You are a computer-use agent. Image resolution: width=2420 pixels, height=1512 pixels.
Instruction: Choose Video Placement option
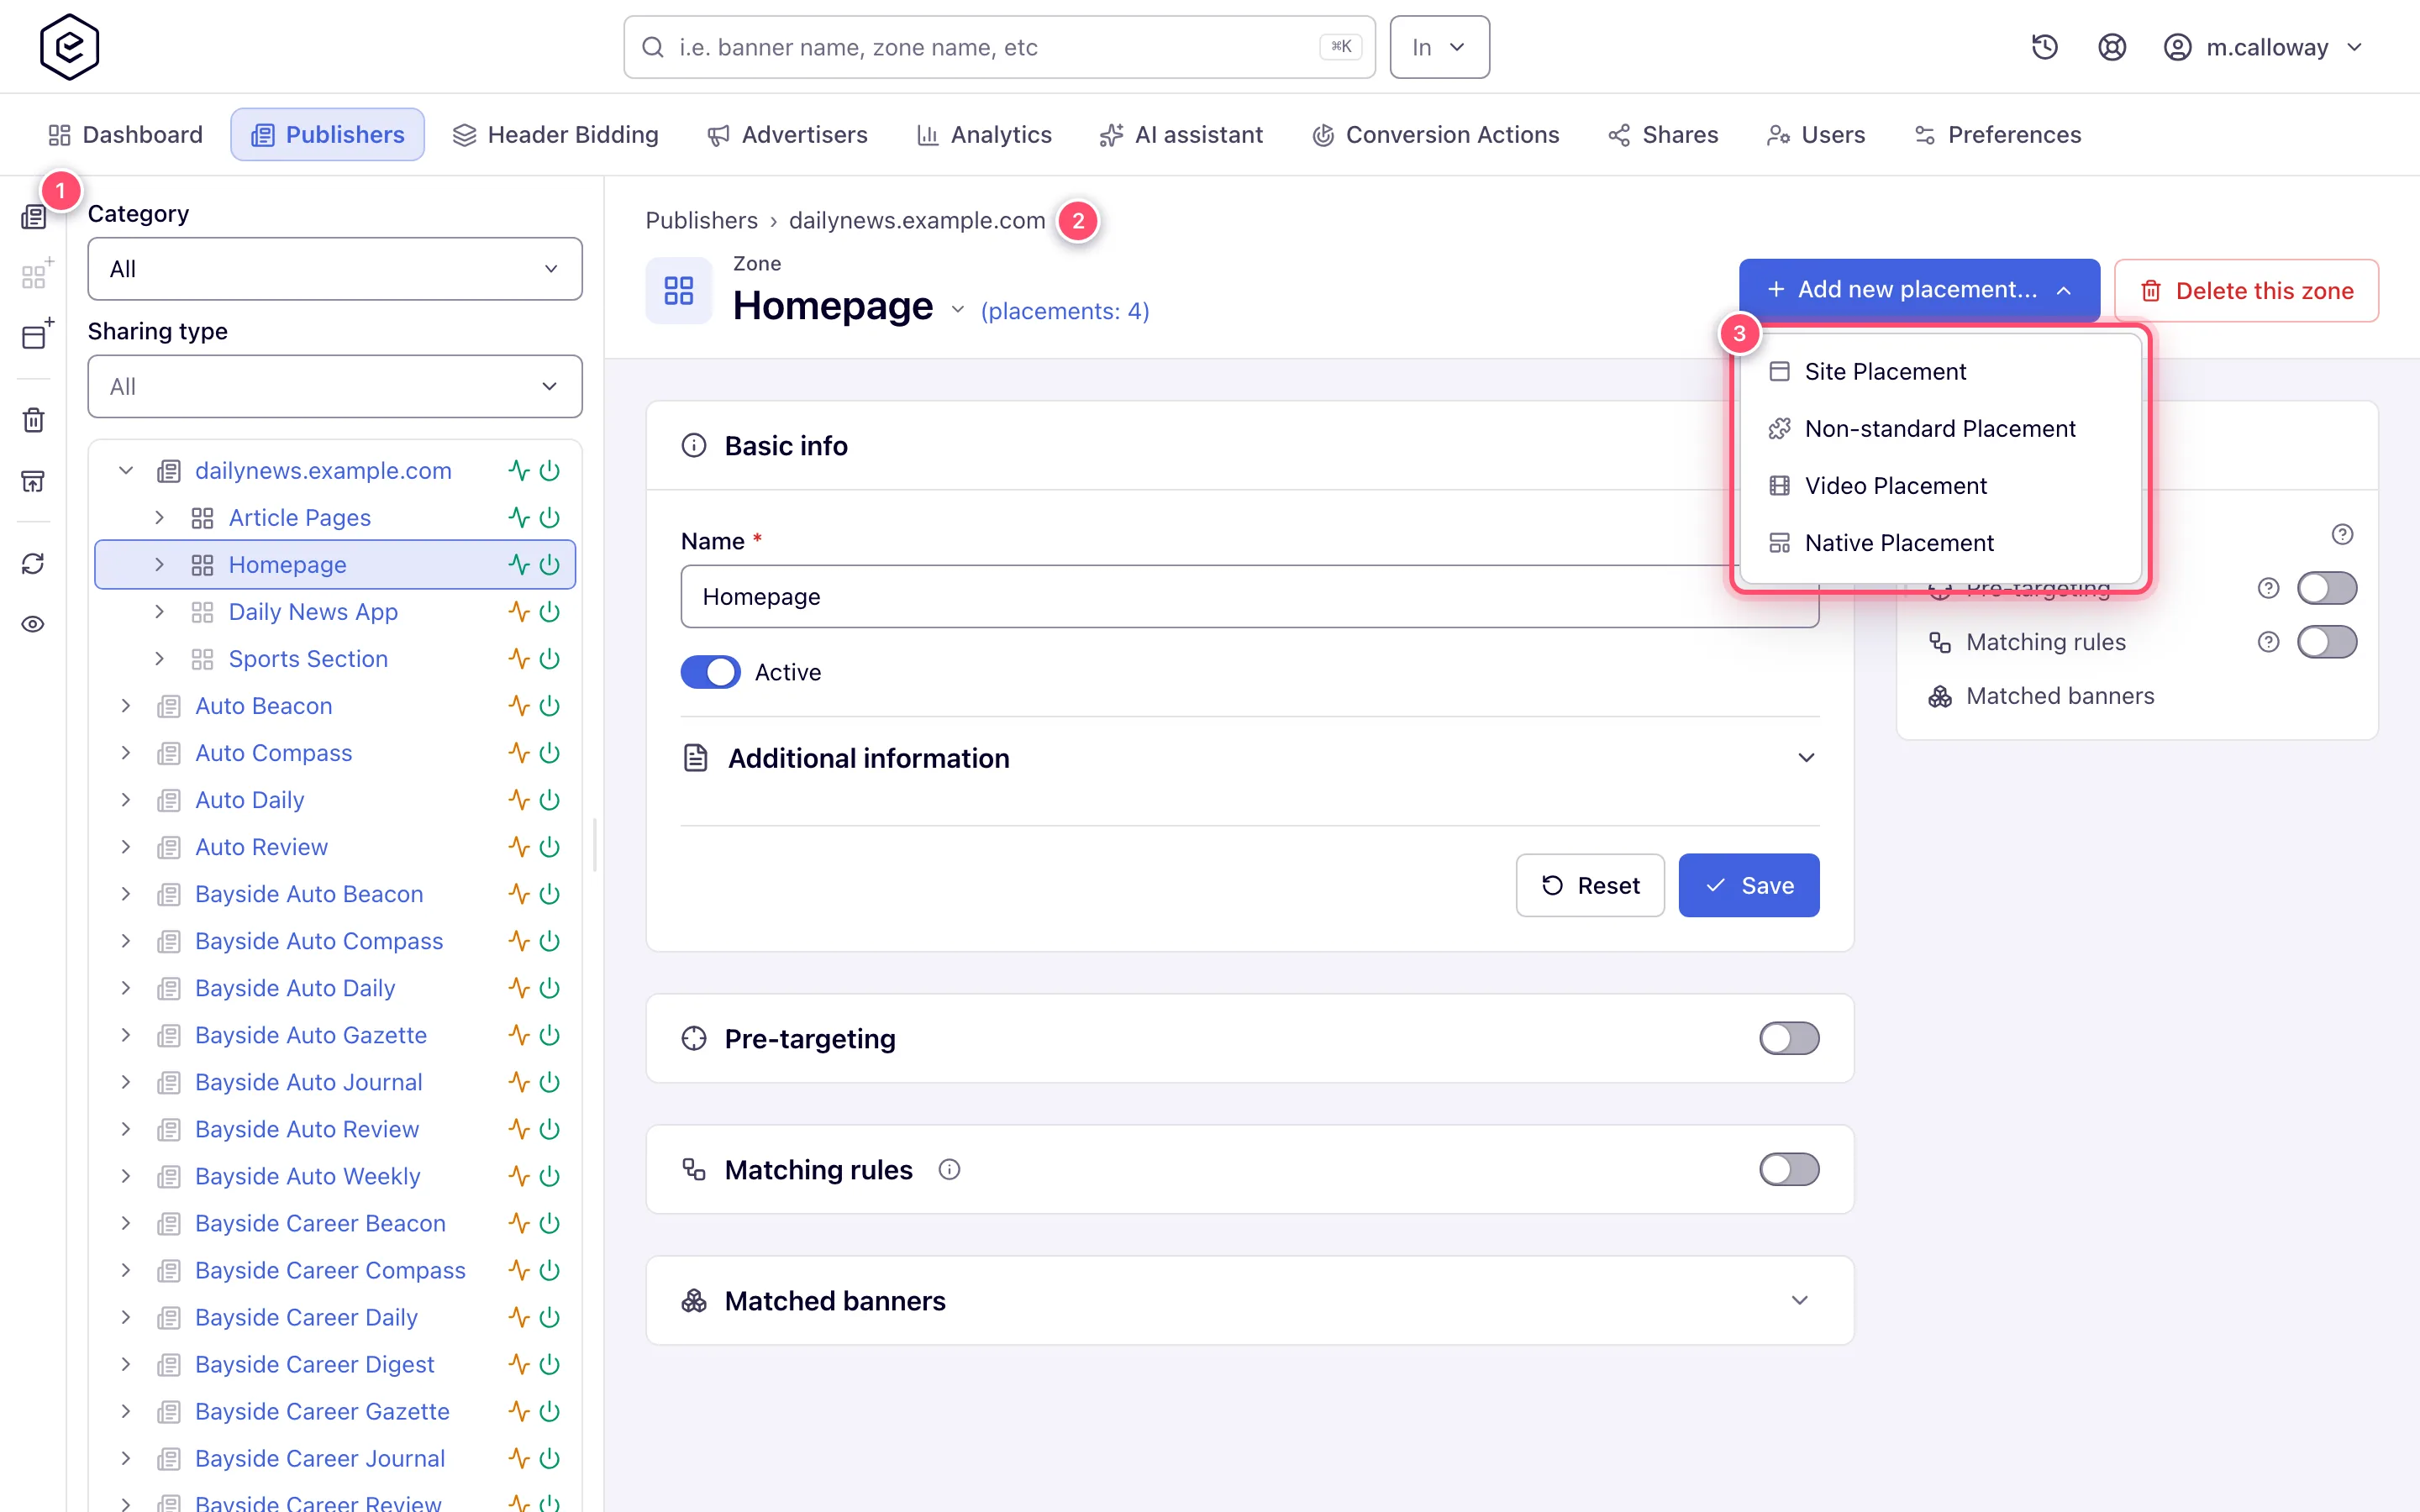click(x=1940, y=486)
